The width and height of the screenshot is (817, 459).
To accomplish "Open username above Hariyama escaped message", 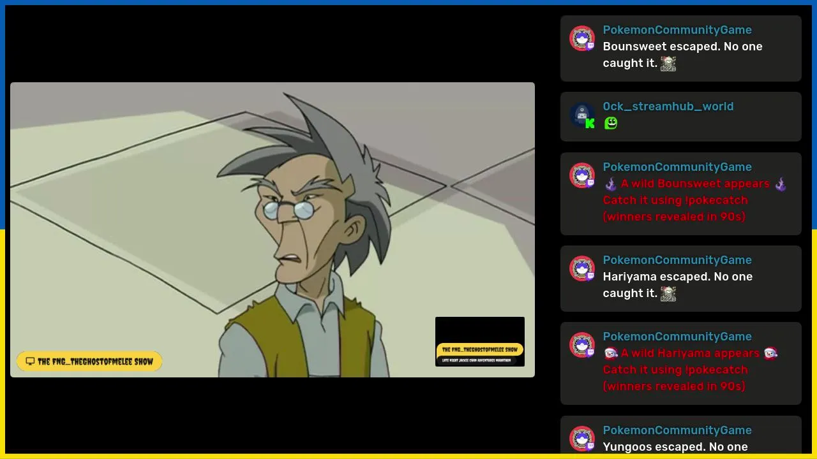I will [x=677, y=260].
